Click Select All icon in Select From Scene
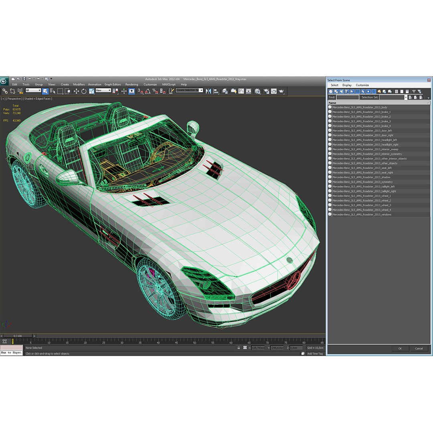433x433 pixels. 397,91
